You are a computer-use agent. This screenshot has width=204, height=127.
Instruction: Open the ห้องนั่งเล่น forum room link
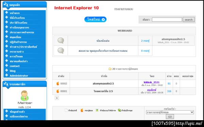(103, 41)
